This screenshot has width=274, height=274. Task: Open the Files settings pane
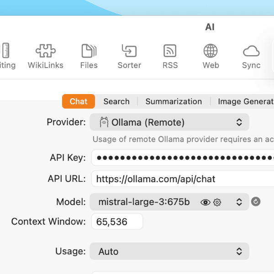[x=89, y=56]
